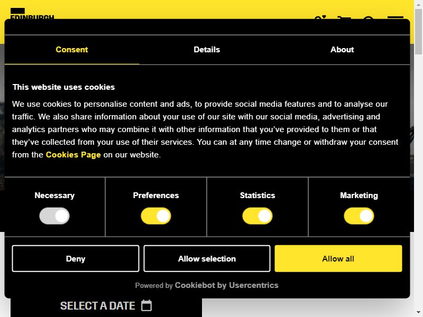
Task: Click the Allow selection button
Action: coord(207,258)
